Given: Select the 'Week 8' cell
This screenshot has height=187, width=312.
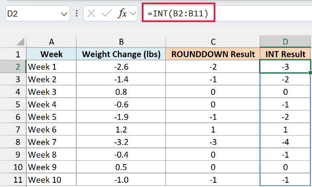Looking at the screenshot, I should coord(52,154).
